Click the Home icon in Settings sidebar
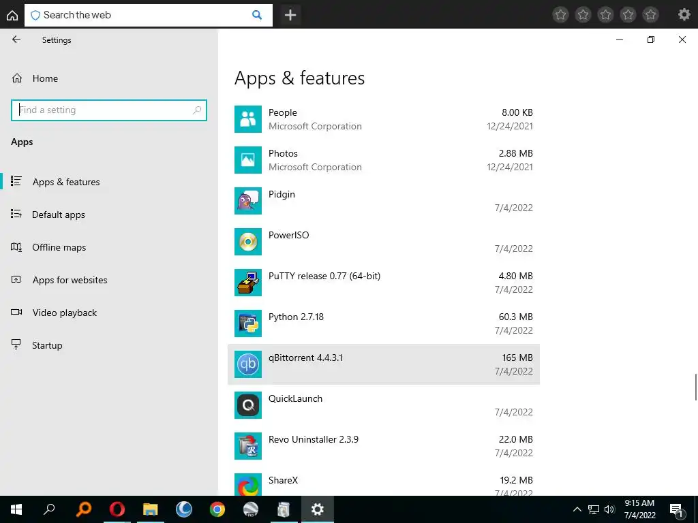Viewport: 698px width, 523px height. pos(17,78)
